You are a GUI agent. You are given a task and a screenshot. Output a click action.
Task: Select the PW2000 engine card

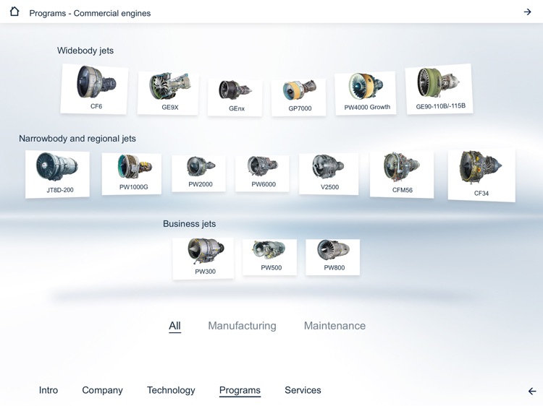(199, 173)
